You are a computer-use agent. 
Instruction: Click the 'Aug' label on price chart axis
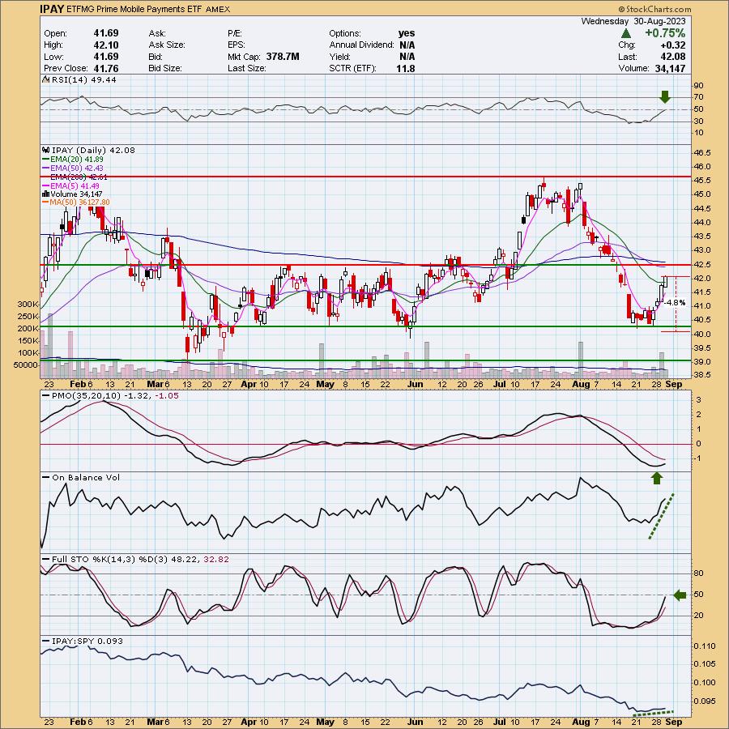pyautogui.click(x=581, y=385)
